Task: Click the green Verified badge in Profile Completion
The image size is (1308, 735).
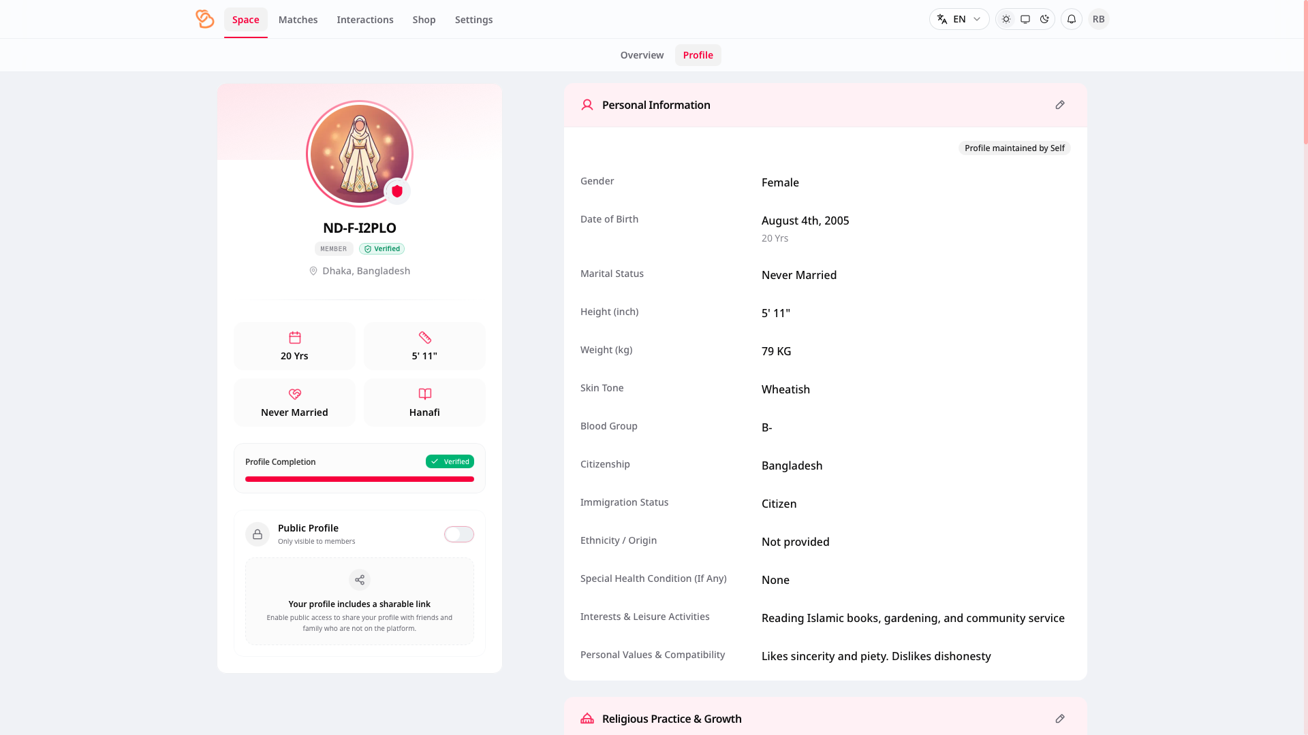Action: coord(450,461)
